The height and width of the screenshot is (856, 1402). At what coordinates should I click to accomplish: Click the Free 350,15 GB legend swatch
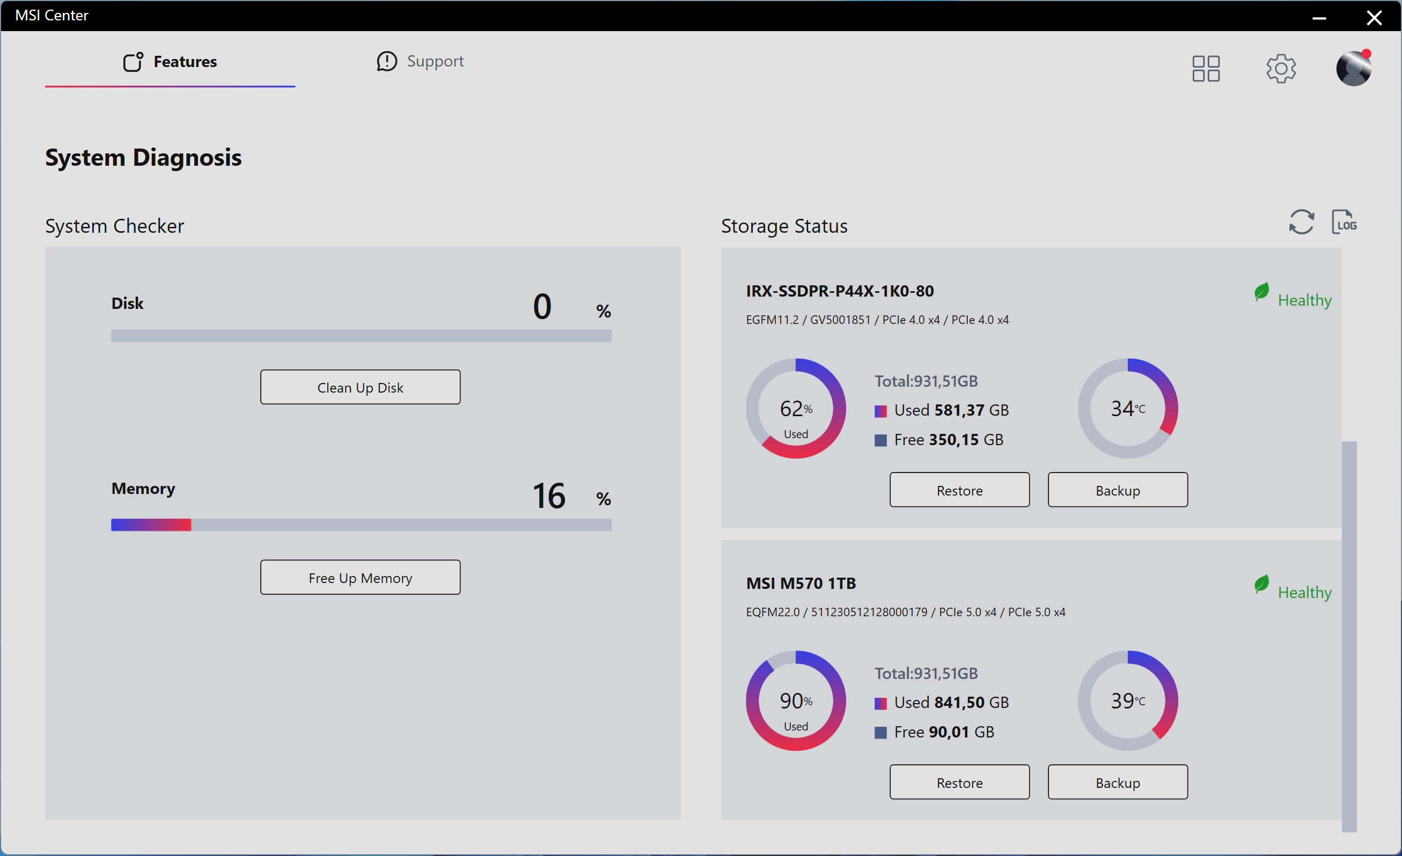(880, 441)
